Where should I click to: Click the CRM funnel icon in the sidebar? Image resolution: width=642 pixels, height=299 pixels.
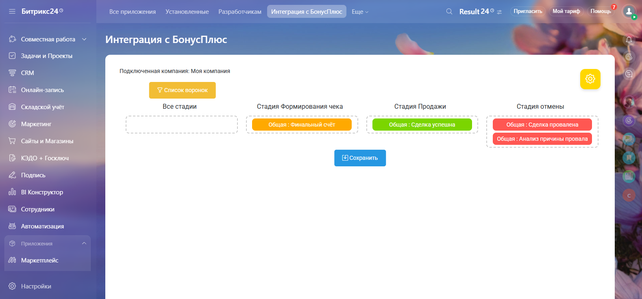12,73
